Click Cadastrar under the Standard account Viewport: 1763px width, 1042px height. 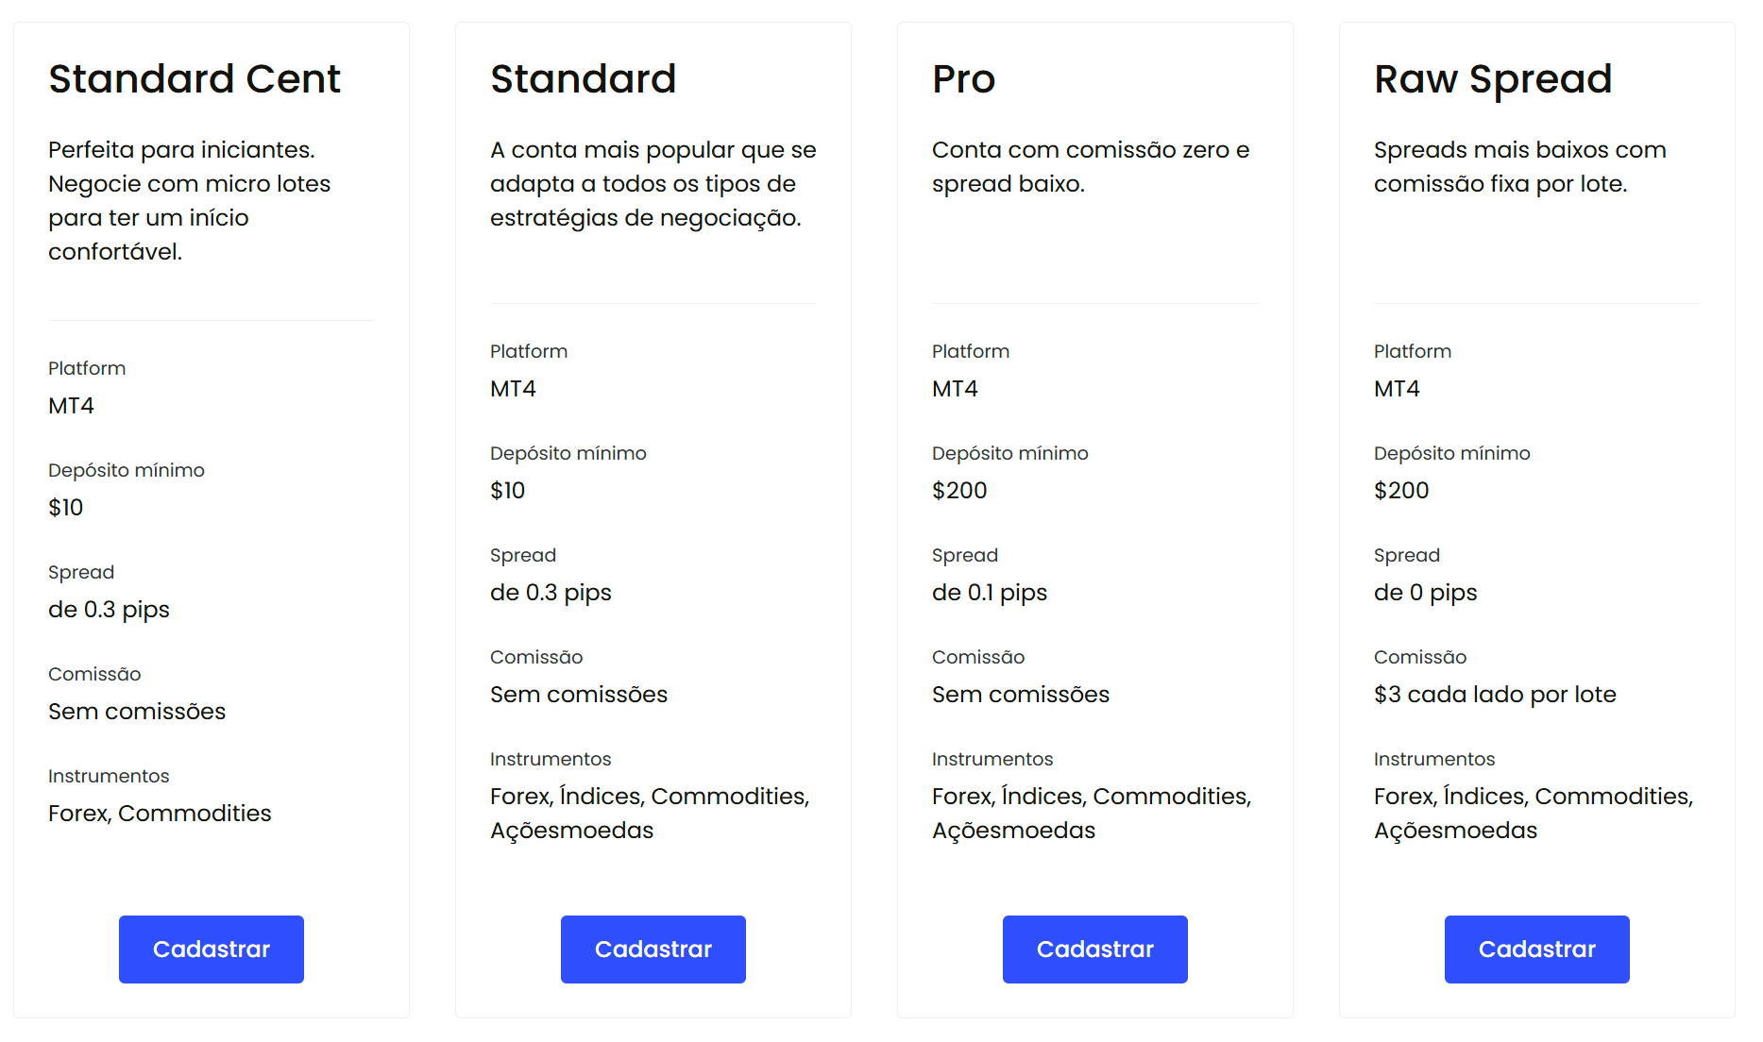point(653,950)
